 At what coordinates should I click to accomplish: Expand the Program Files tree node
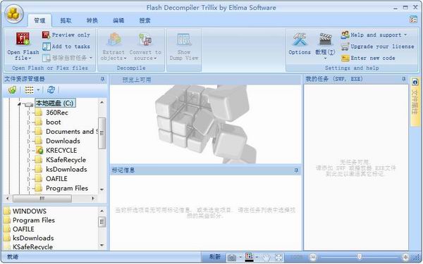(x=29, y=189)
